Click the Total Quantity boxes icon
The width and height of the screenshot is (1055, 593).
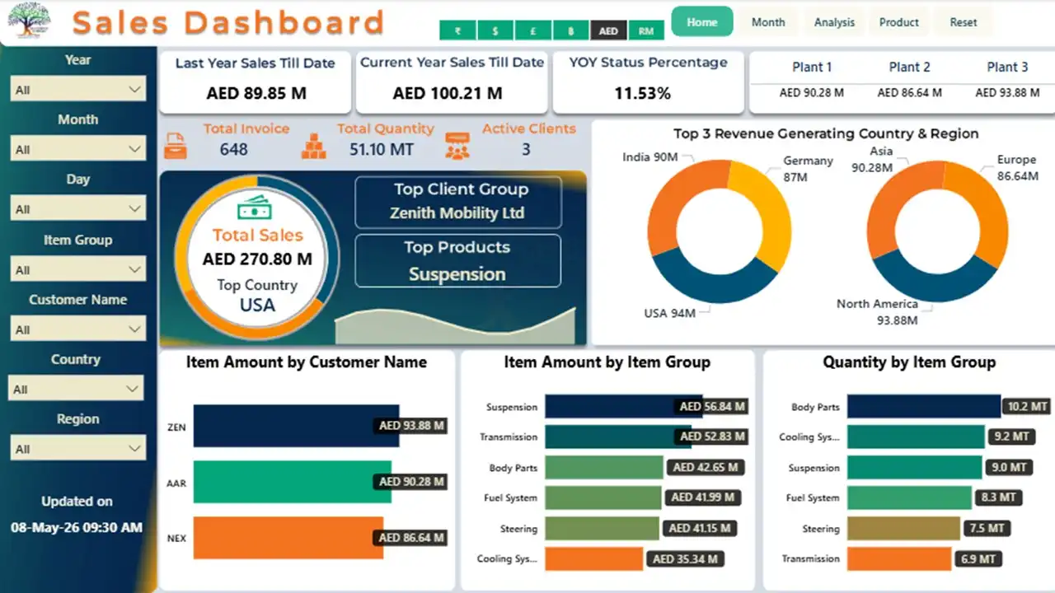point(313,146)
